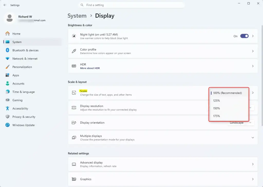The width and height of the screenshot is (263, 187).
Task: Click the Brightness & color heading
Action: pos(80,25)
